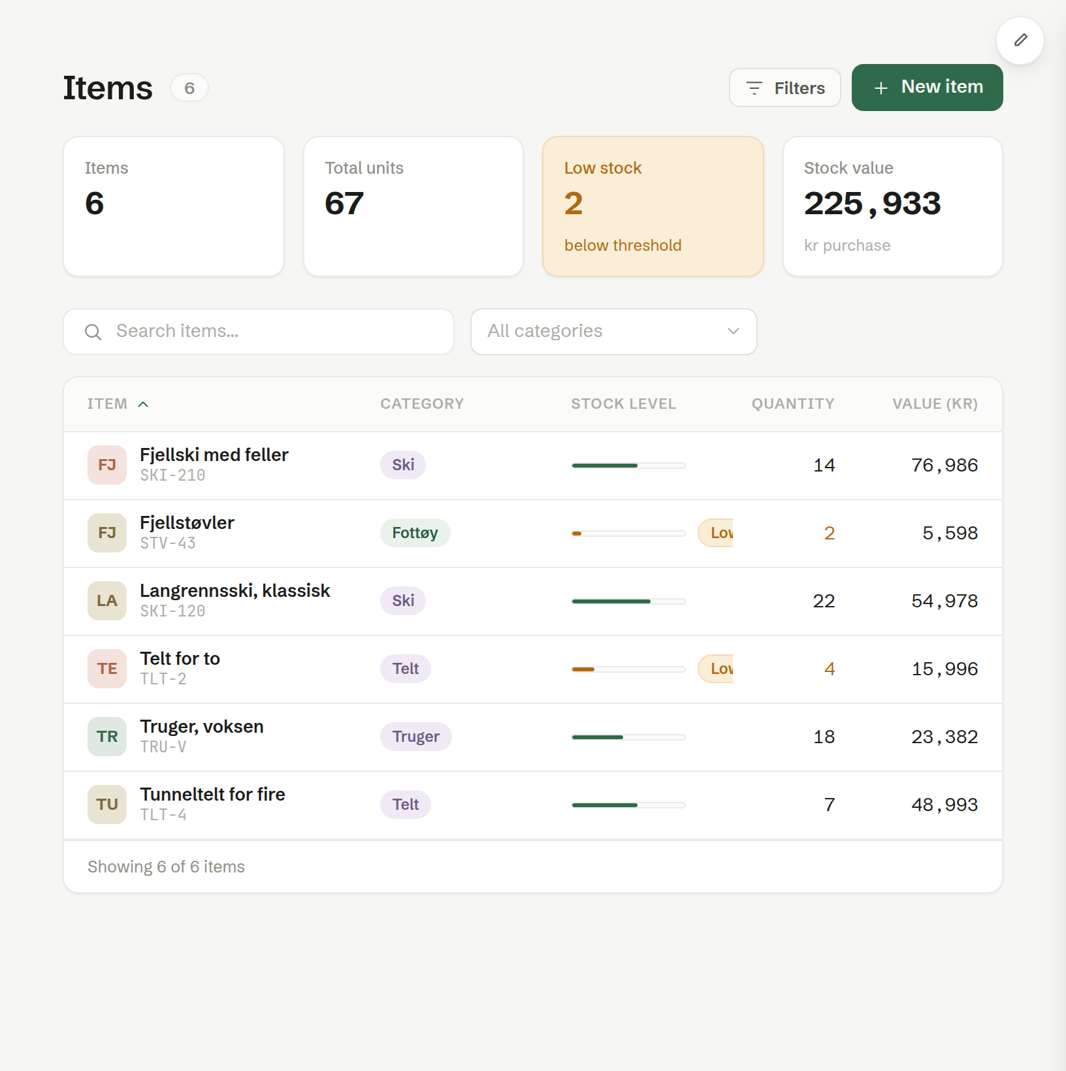This screenshot has height=1071, width=1066.
Task: Sort table by STOCK LEVEL header
Action: click(623, 404)
